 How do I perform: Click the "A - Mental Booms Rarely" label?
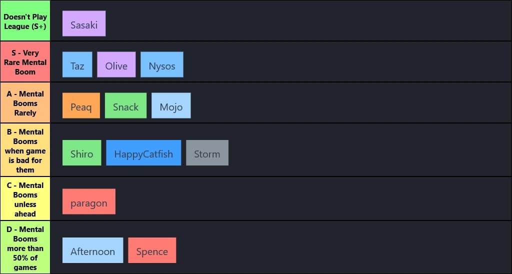point(25,103)
